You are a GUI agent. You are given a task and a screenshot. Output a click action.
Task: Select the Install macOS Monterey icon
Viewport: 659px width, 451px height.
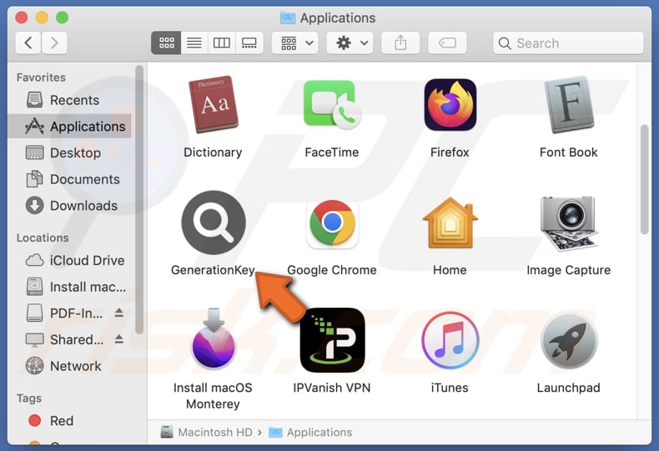[x=214, y=339]
